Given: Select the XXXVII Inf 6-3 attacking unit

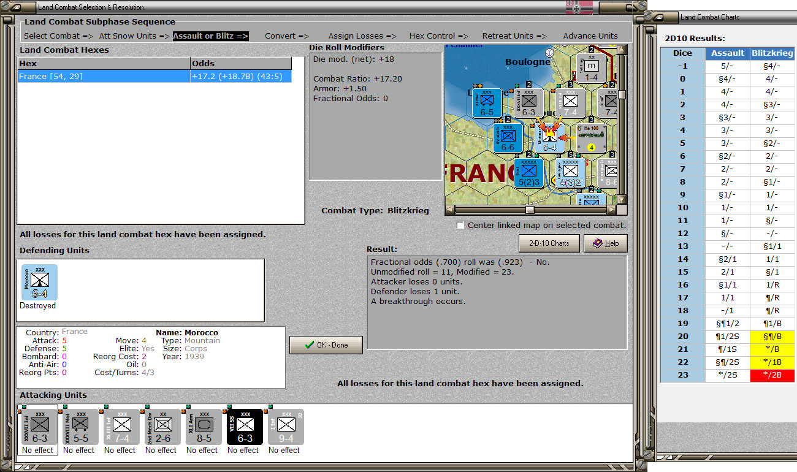Looking at the screenshot, I should (x=39, y=427).
